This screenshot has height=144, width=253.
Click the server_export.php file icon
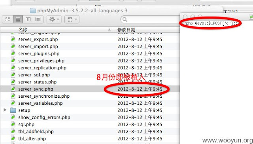[13, 40]
